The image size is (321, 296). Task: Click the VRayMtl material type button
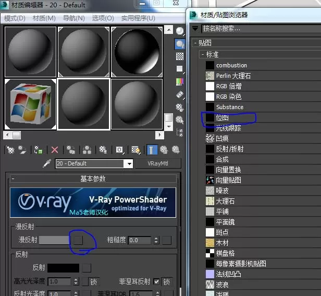(158, 163)
